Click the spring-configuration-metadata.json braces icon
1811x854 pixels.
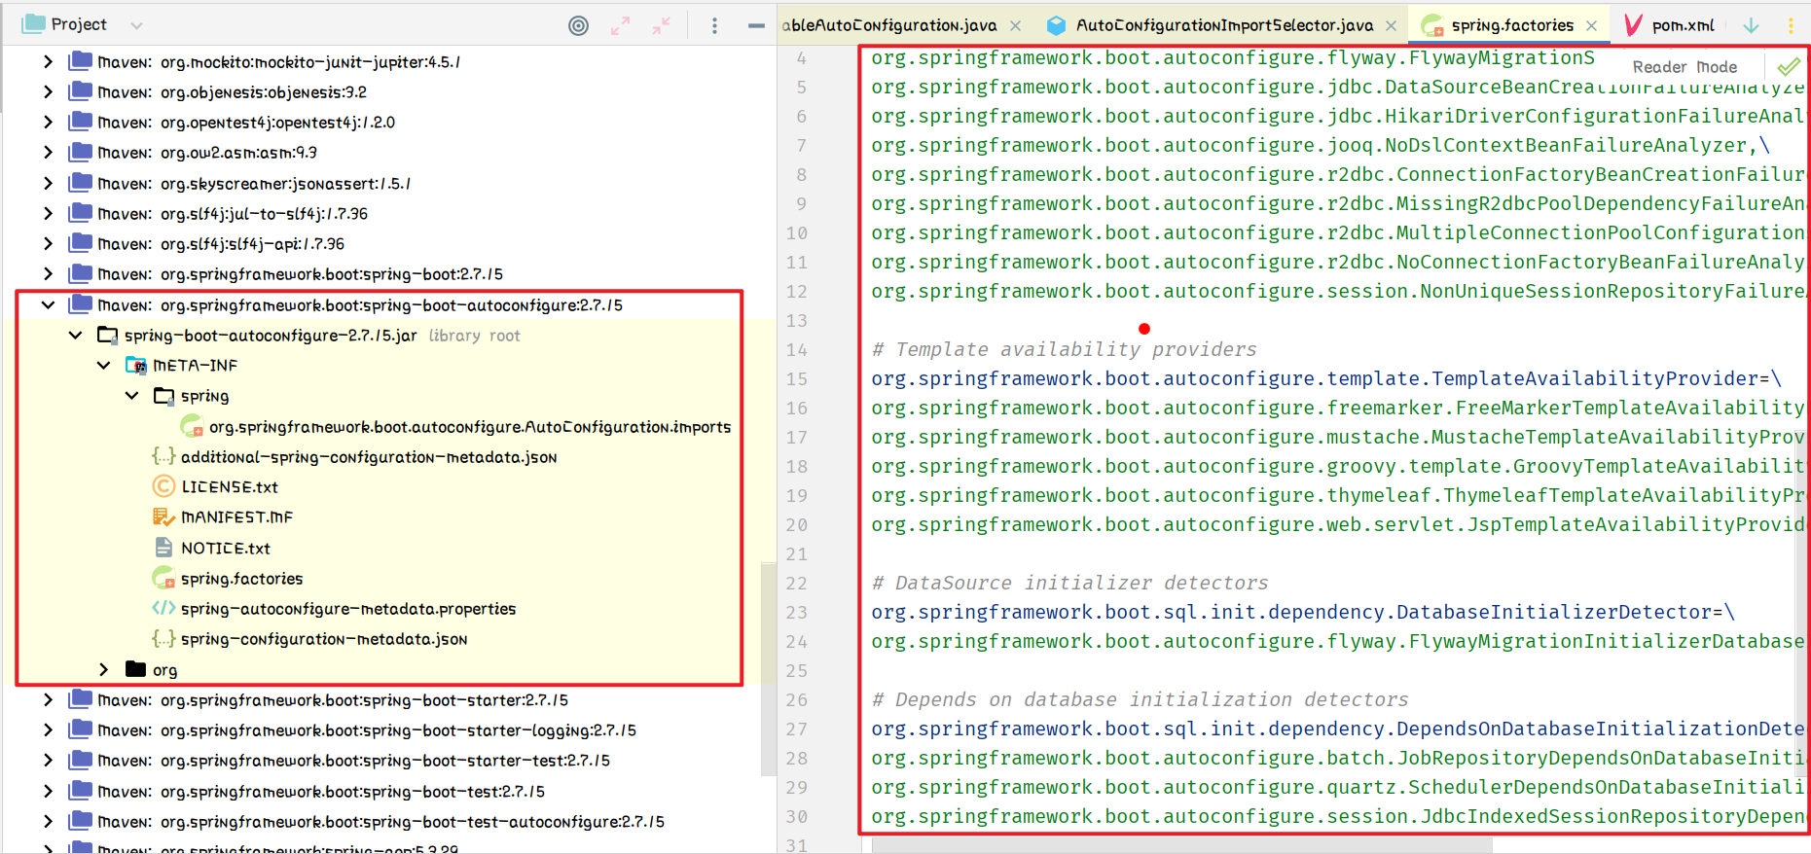pyautogui.click(x=163, y=639)
